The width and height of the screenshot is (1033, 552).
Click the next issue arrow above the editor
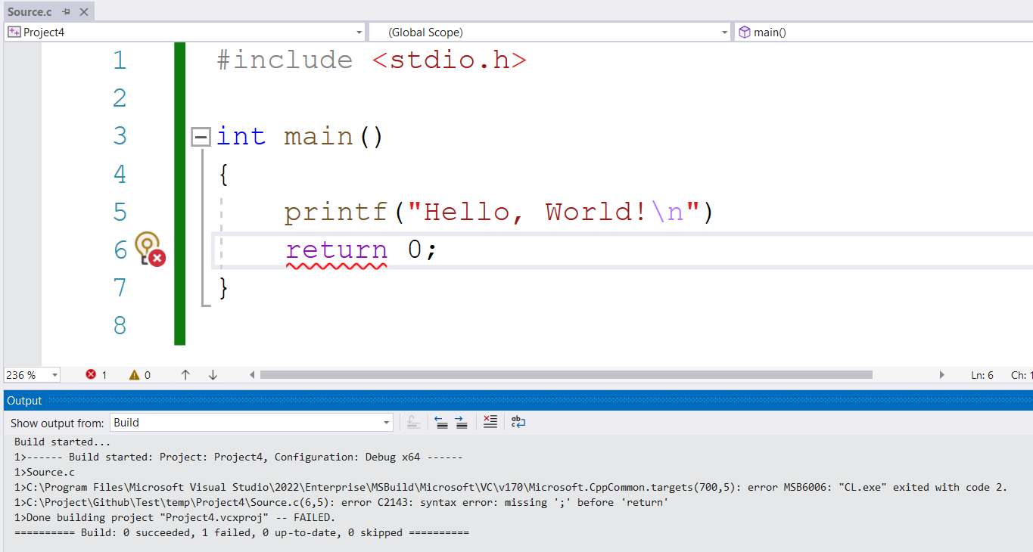[x=213, y=374]
